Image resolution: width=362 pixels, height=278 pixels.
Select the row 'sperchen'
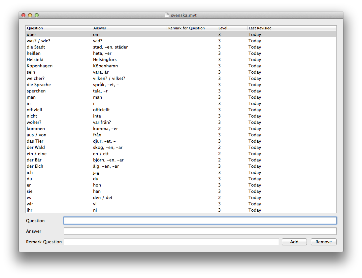(181, 91)
